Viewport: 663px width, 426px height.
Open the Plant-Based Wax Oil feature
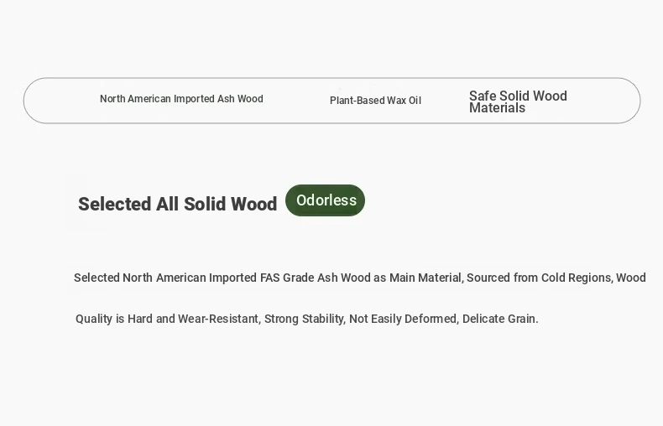375,101
